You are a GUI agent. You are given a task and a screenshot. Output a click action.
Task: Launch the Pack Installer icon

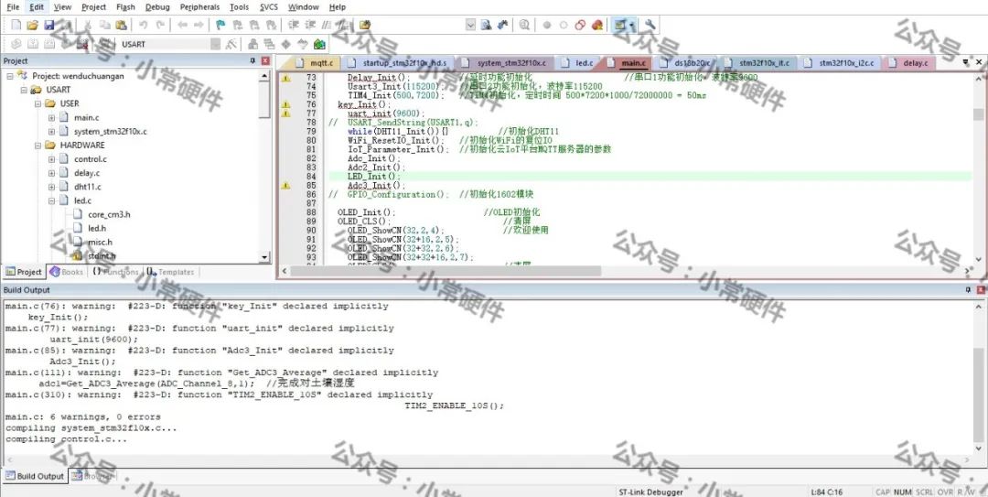pos(319,44)
